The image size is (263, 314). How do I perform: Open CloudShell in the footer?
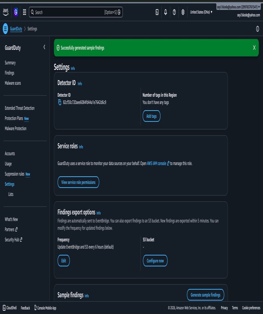[x=10, y=308]
